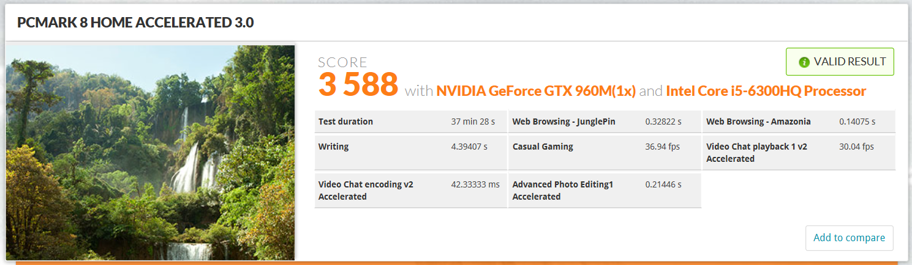
Task: Click the waterfall benchmark thumbnail image
Action: (x=150, y=151)
